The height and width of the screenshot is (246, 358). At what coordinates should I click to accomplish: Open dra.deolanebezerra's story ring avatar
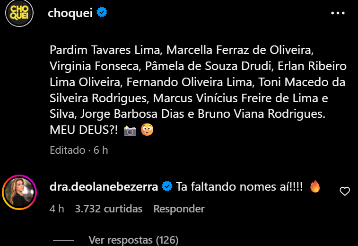click(x=19, y=192)
